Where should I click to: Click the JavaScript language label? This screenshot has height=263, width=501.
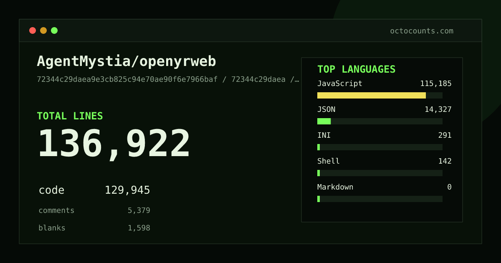[x=340, y=83]
